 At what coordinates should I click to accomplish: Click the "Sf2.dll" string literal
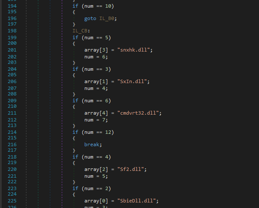point(130,169)
